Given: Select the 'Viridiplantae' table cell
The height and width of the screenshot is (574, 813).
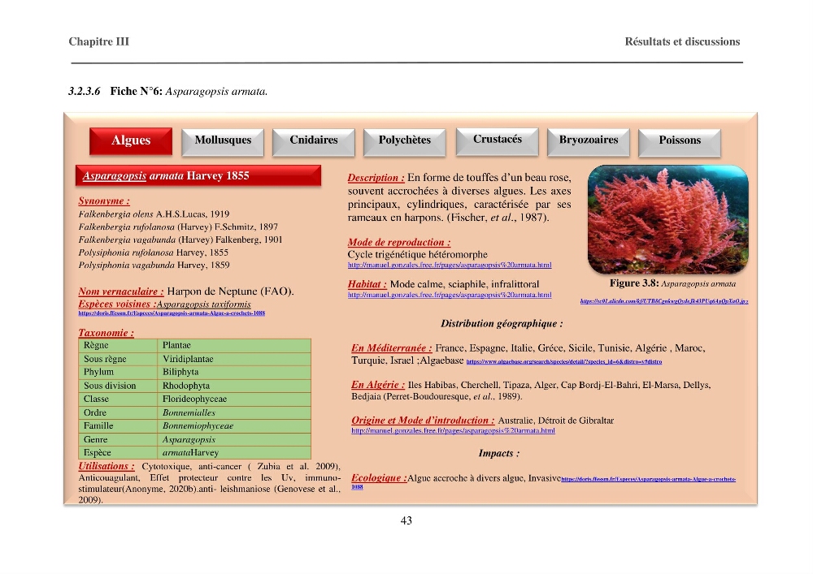Looking at the screenshot, I should [234, 359].
